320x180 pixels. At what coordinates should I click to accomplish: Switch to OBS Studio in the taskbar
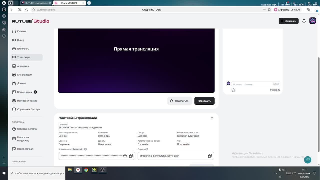pyautogui.click(x=102, y=170)
